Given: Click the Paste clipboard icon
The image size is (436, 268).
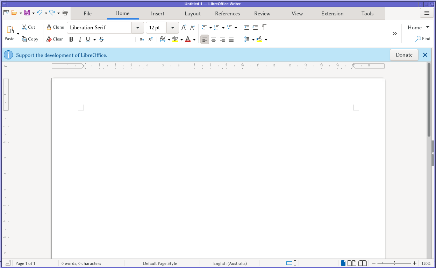Looking at the screenshot, I should coord(10,30).
